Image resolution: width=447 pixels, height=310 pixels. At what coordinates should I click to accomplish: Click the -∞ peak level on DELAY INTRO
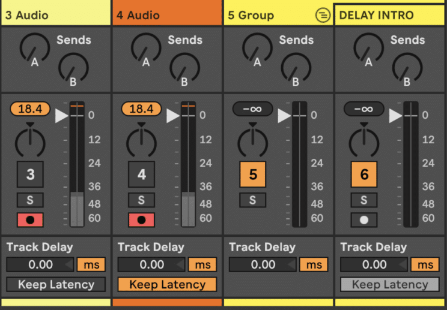364,109
